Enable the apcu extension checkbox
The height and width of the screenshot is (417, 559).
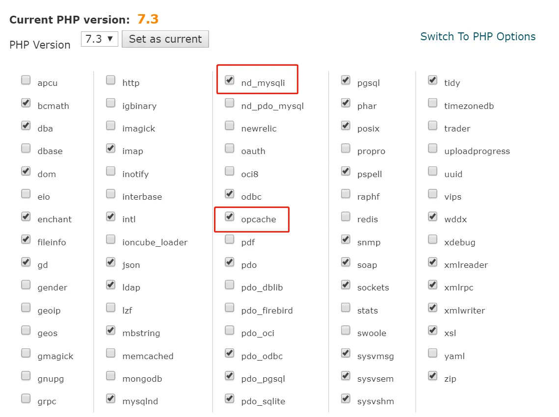(26, 80)
